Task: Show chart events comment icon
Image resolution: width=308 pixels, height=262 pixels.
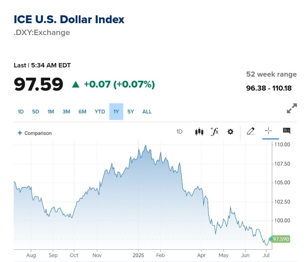Action: coord(287,131)
